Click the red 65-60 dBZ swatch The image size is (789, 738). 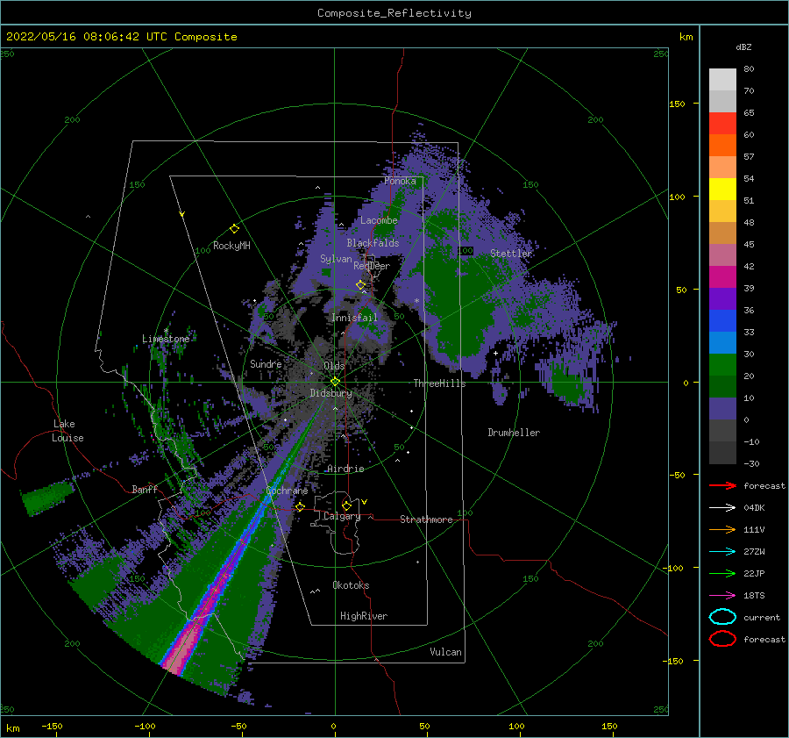click(722, 124)
